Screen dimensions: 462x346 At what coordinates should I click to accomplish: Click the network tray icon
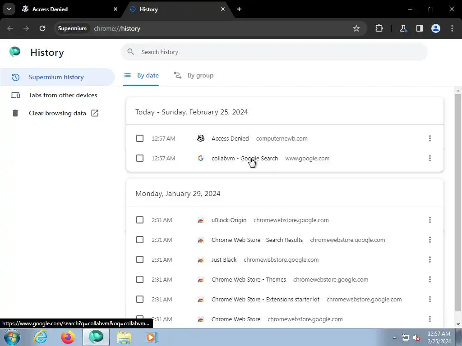[406, 337]
